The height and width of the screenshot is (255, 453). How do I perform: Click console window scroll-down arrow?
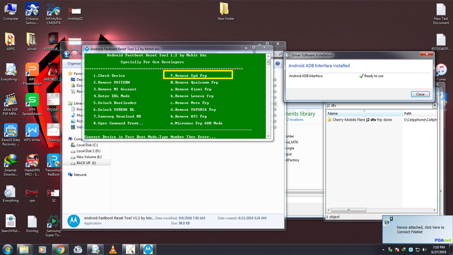pyautogui.click(x=268, y=136)
